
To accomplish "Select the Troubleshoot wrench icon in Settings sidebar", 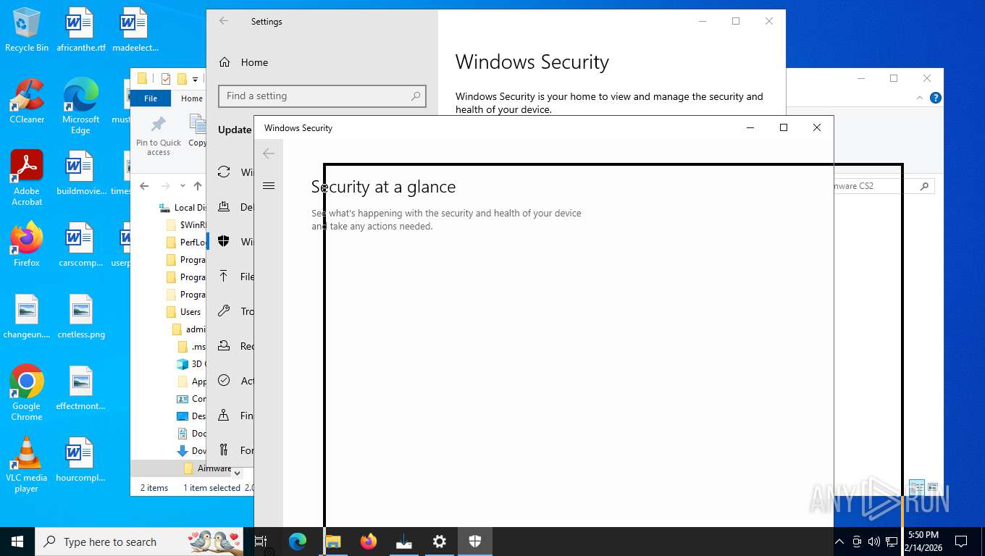I will (x=225, y=311).
